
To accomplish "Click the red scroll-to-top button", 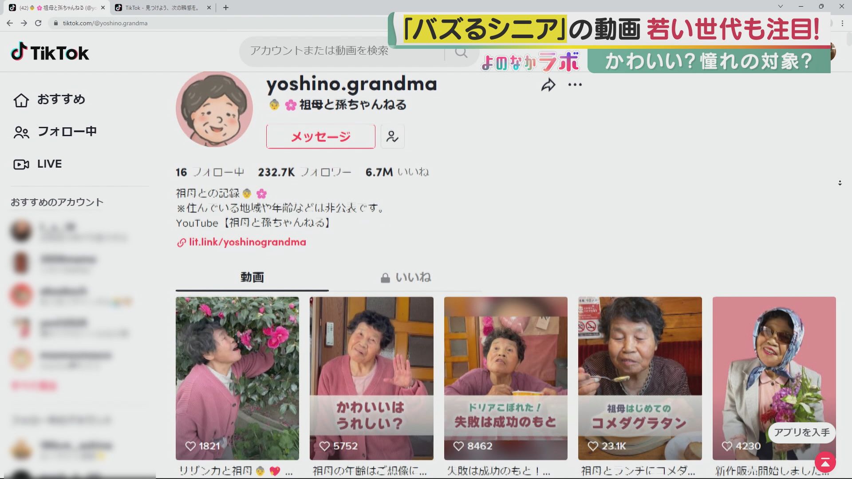I will pyautogui.click(x=825, y=462).
